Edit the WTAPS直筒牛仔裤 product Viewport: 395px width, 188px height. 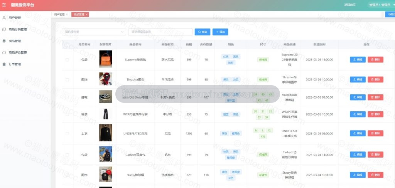point(358,114)
